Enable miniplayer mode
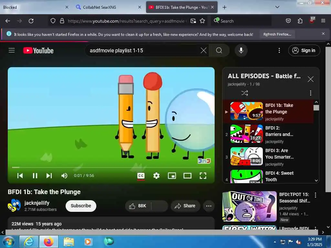This screenshot has width=331, height=248. pyautogui.click(x=172, y=176)
